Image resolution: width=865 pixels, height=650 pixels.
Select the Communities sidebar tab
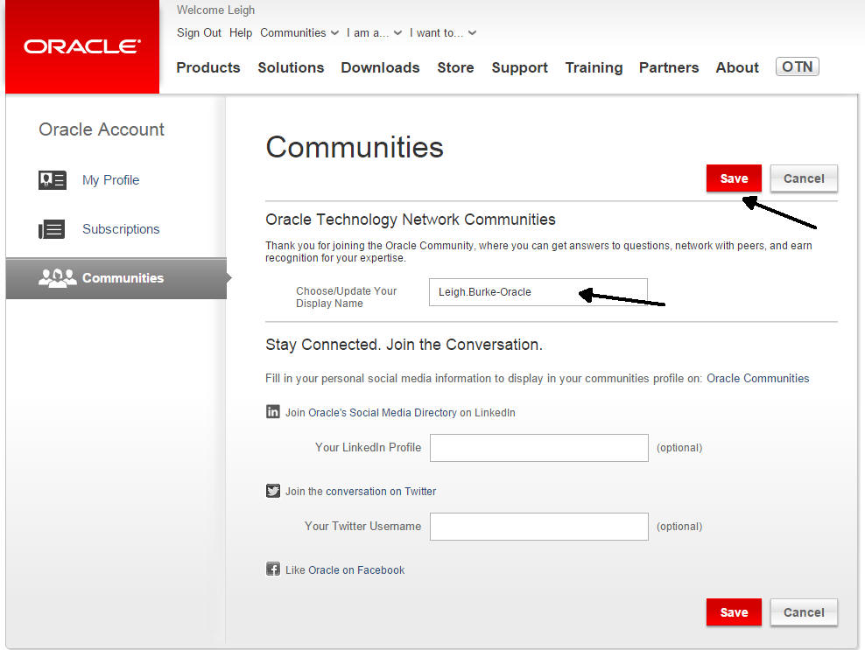(x=116, y=278)
